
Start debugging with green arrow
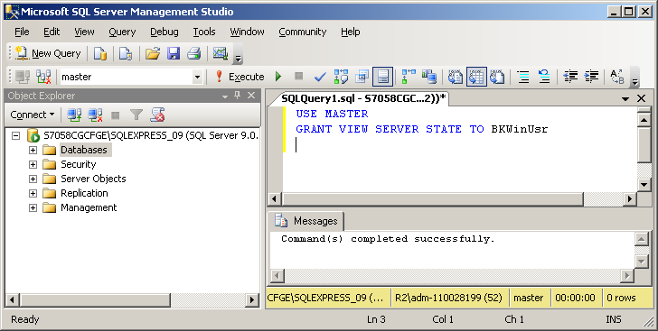277,77
